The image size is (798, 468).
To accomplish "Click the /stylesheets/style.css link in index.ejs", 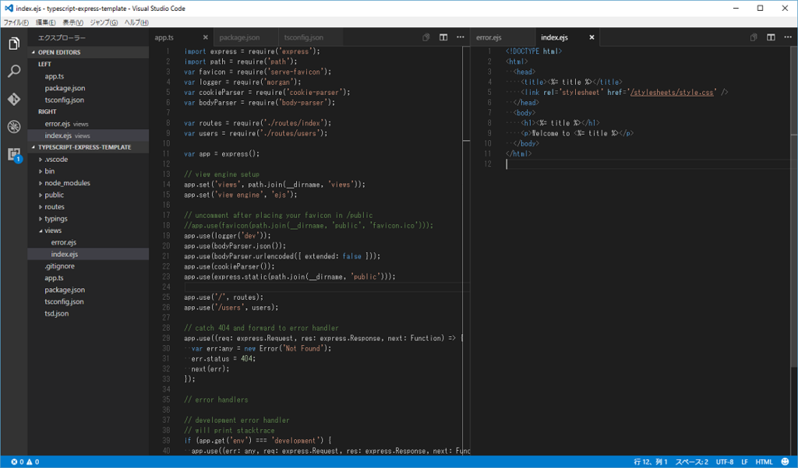I will pos(672,92).
